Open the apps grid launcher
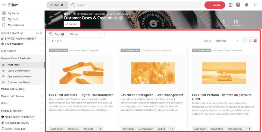This screenshot has width=262, height=132. (x=230, y=5)
